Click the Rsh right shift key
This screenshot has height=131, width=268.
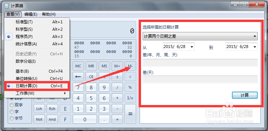[52, 109]
